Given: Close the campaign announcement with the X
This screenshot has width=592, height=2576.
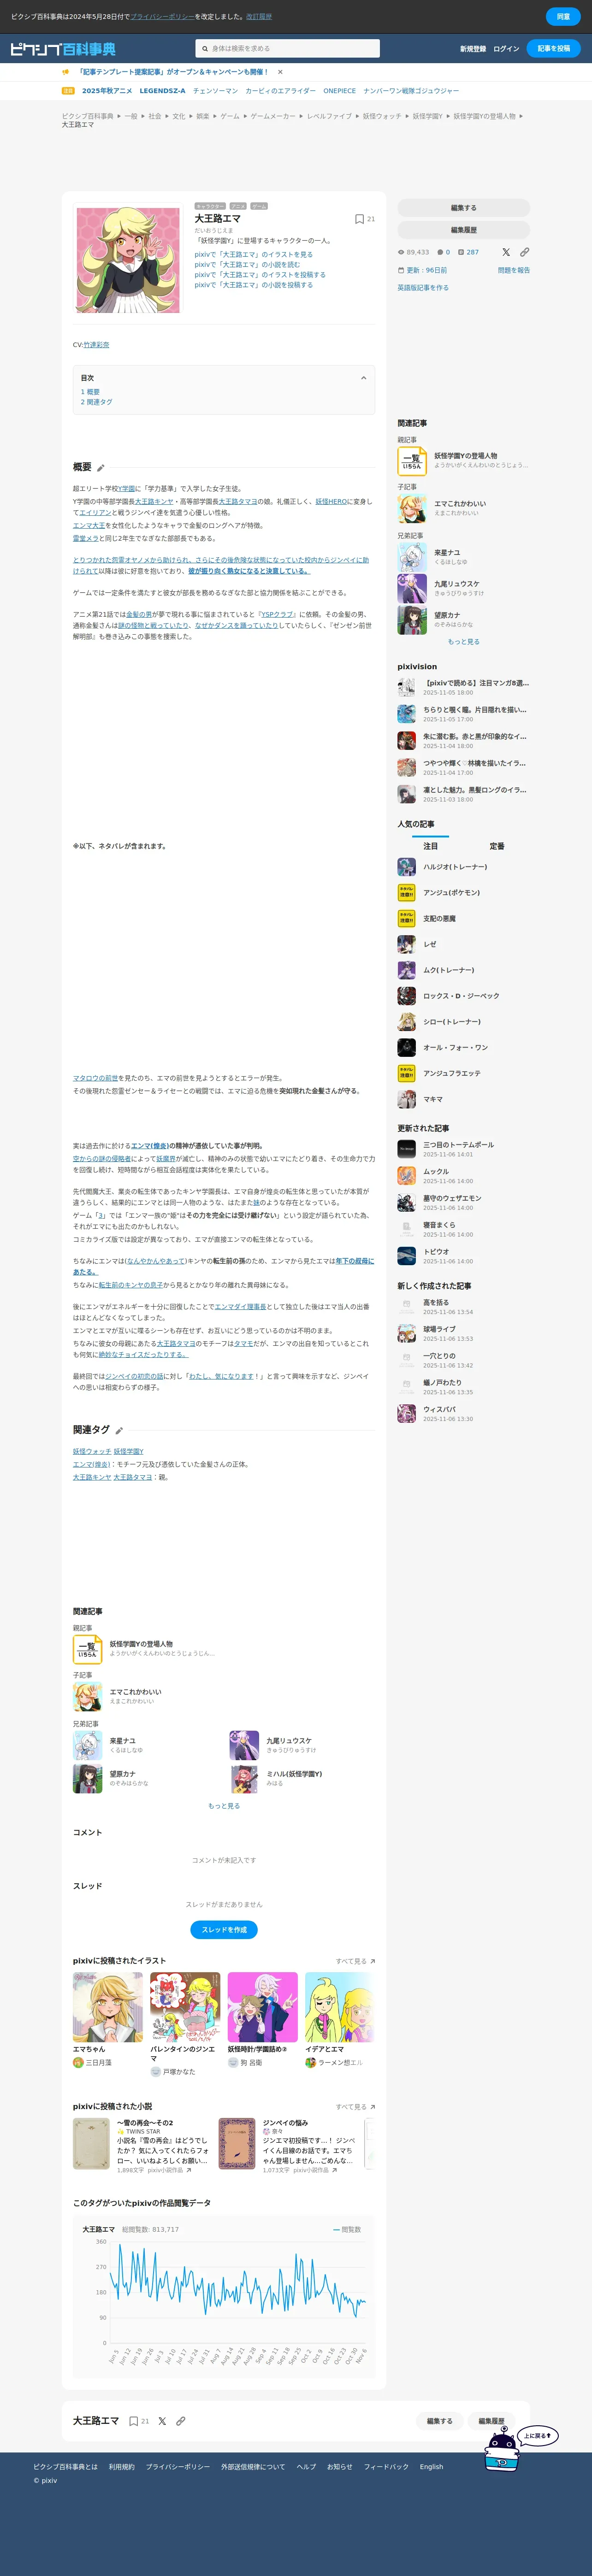Looking at the screenshot, I should pyautogui.click(x=280, y=72).
